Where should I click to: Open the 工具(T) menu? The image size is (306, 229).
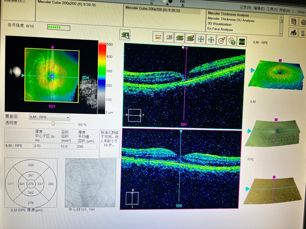pyautogui.click(x=272, y=8)
